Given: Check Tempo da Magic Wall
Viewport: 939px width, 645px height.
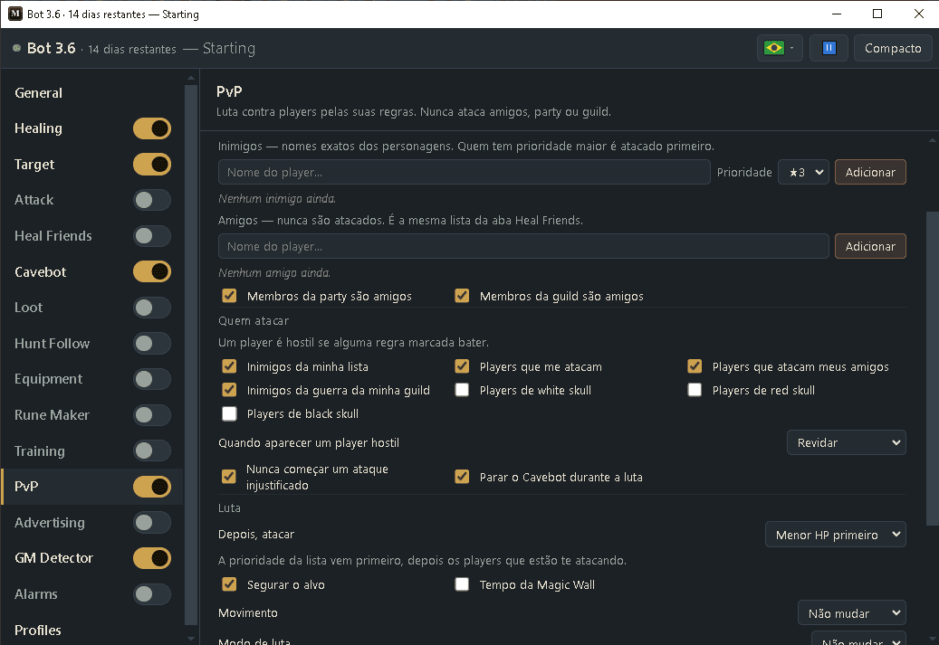Looking at the screenshot, I should tap(462, 584).
